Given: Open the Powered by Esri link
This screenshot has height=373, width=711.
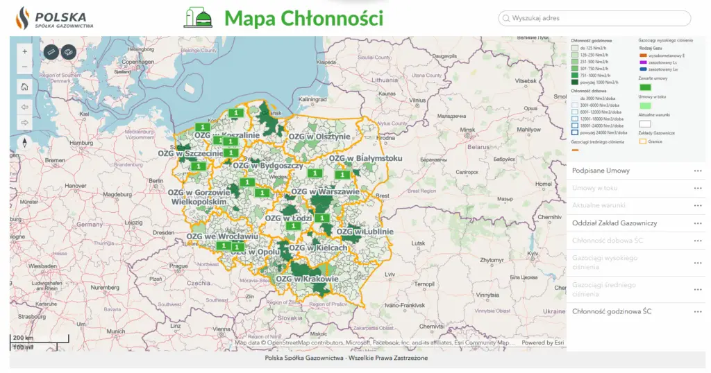Looking at the screenshot, I should click(x=542, y=342).
